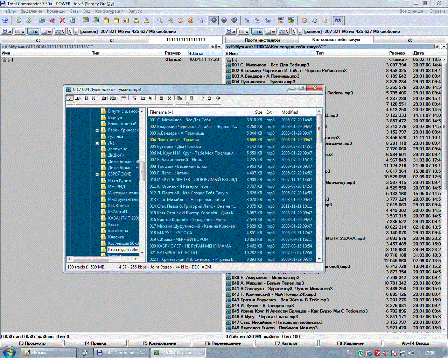Select drive d in left panel drive bar
Image resolution: width=448 pixels, height=358 pixels.
[33, 31]
